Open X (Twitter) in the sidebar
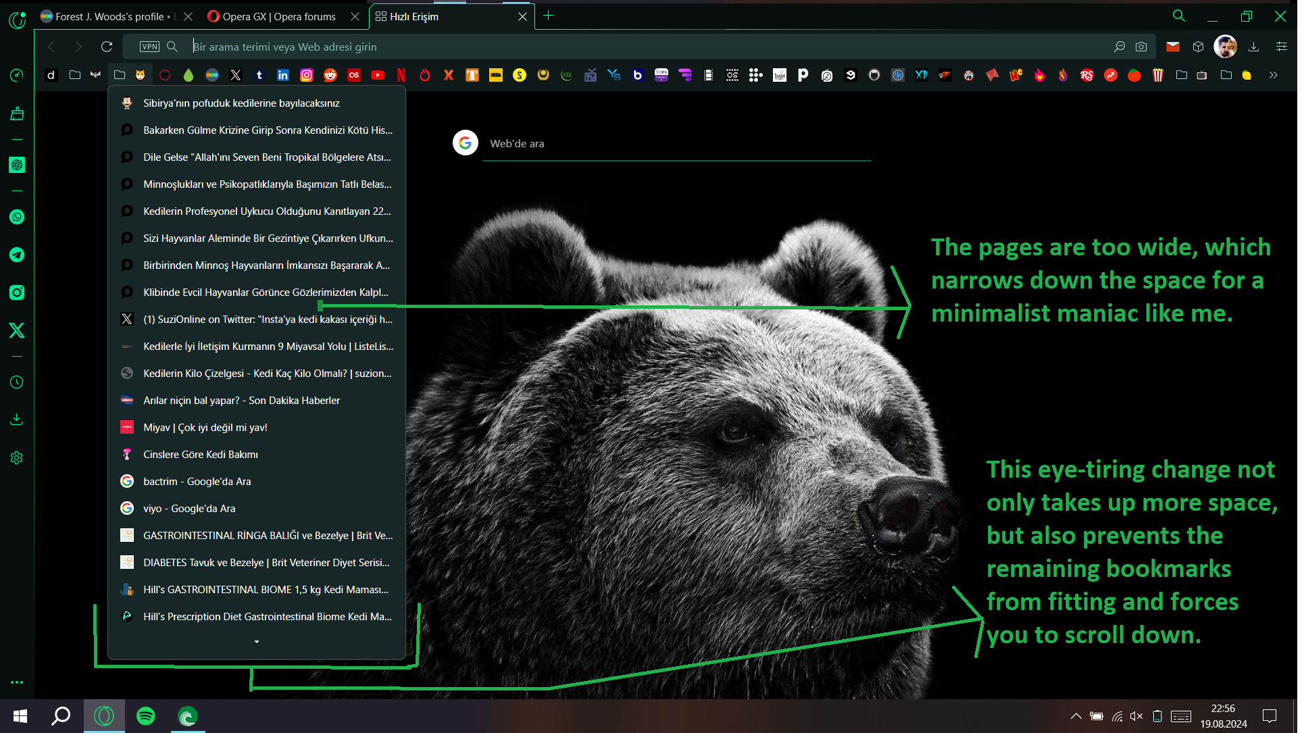The height and width of the screenshot is (733, 1302). 17,330
